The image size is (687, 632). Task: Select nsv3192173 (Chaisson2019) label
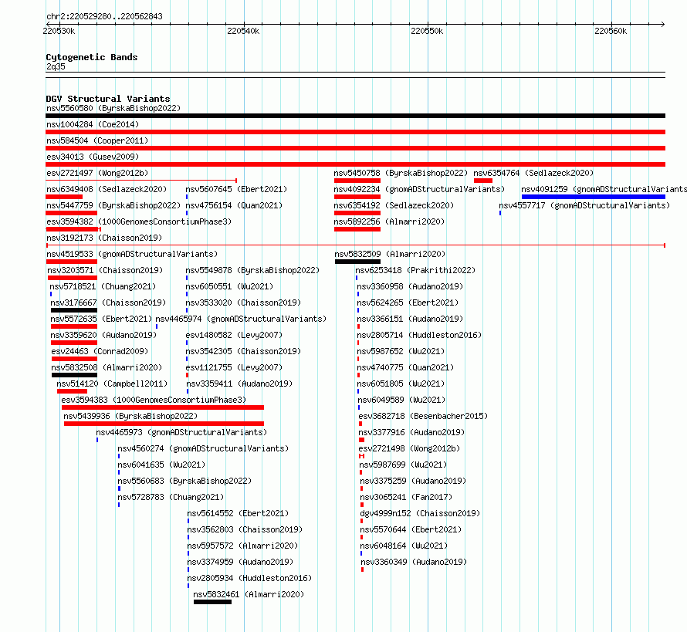[x=104, y=238]
